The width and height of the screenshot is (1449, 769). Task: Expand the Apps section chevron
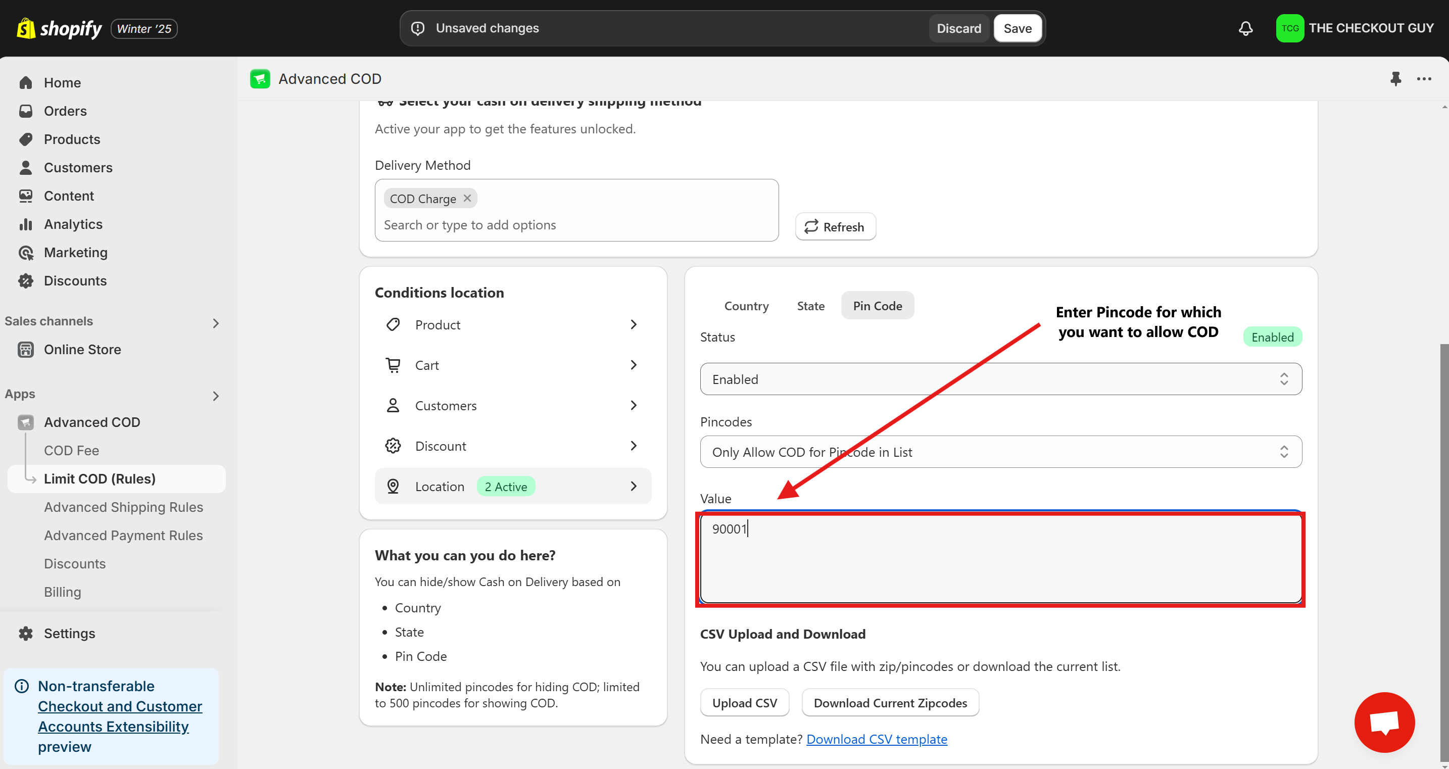[216, 396]
